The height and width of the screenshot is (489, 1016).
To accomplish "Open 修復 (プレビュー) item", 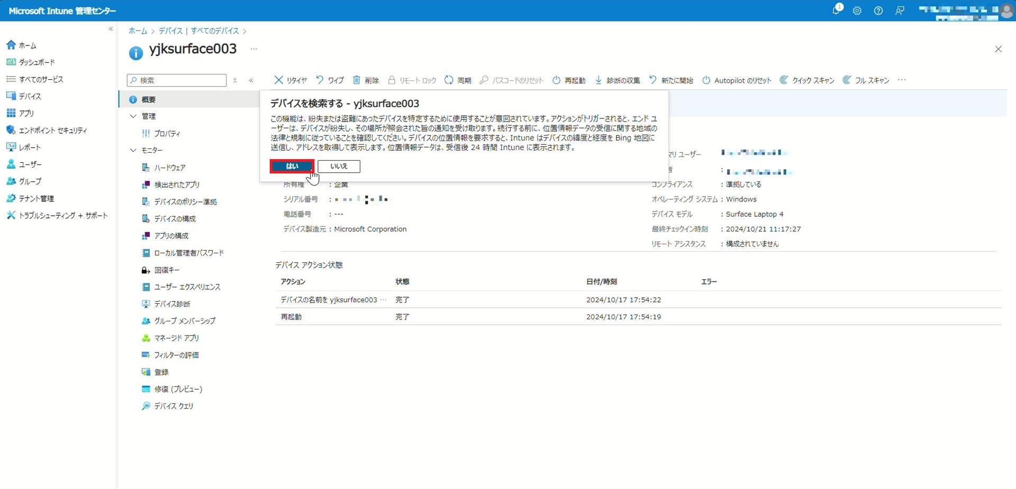I will click(172, 389).
